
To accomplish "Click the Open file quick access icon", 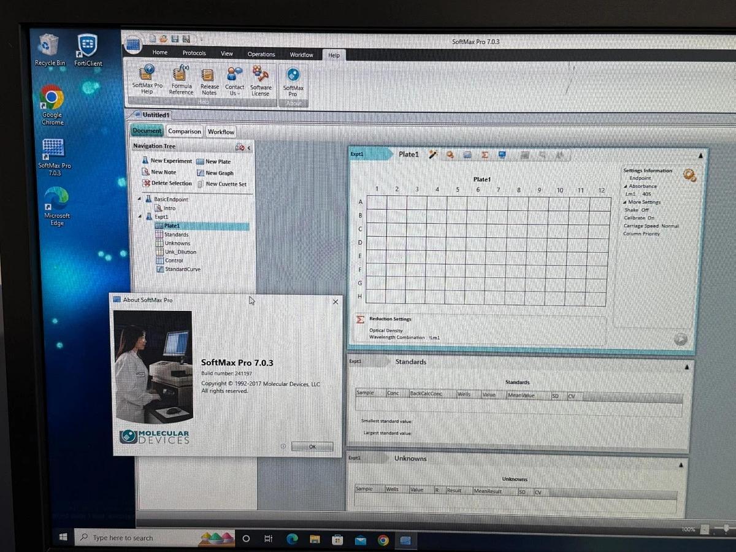I will coord(163,39).
